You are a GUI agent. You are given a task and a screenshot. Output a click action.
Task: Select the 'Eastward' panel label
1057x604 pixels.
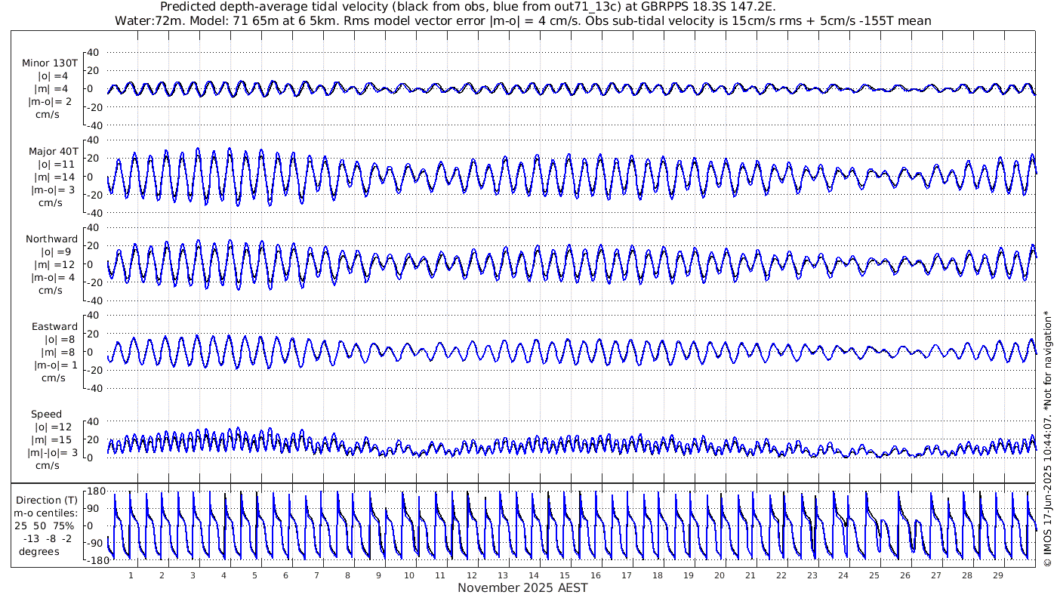(54, 326)
